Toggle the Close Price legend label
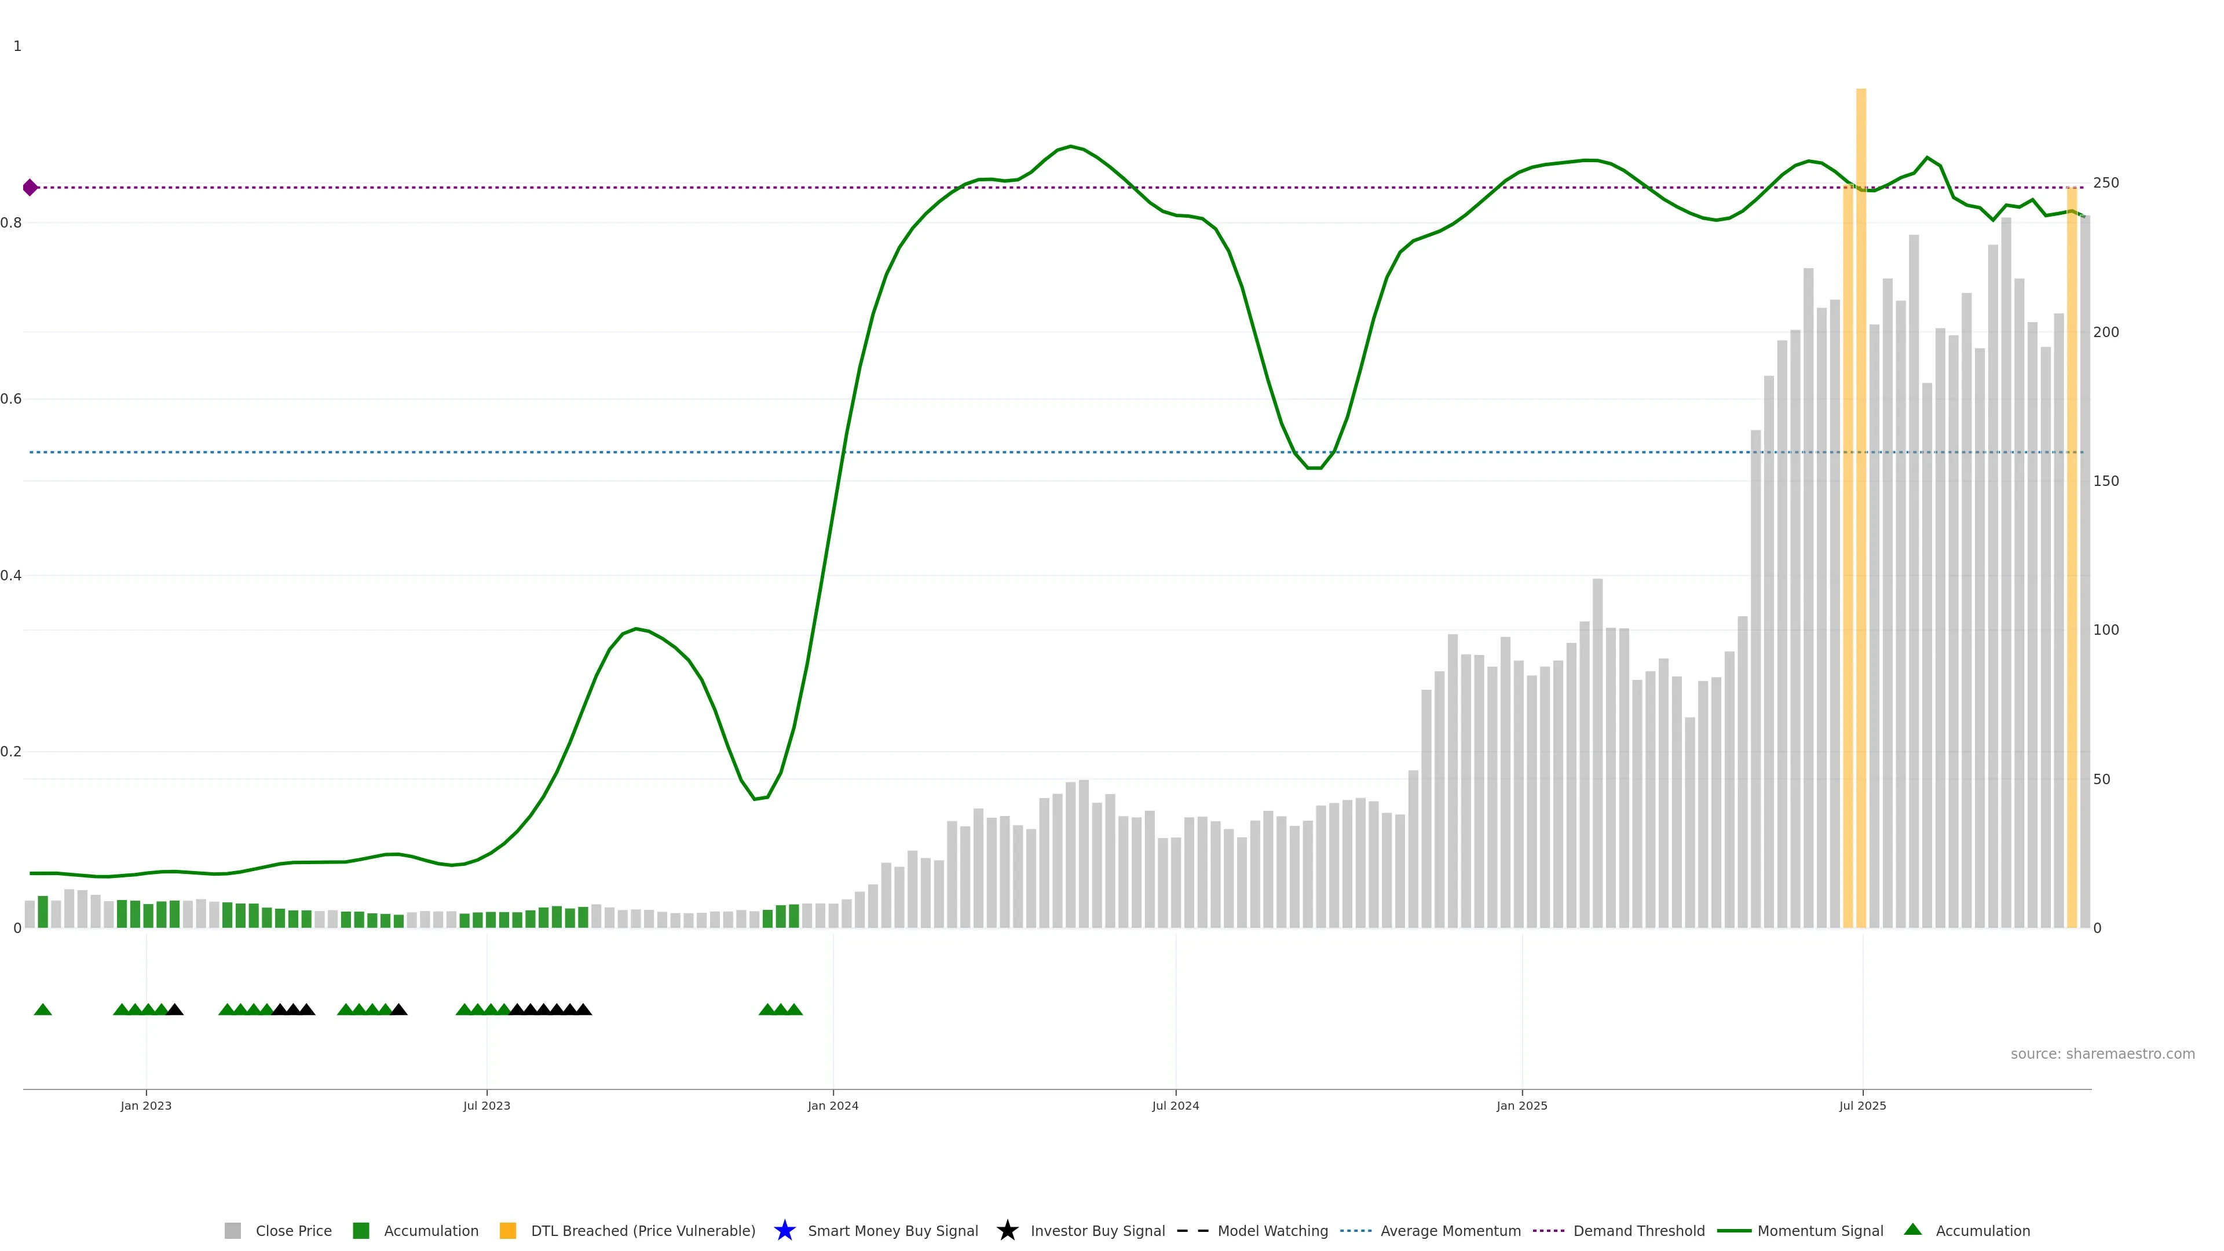Screen dimensions: 2224x1251 coord(294,1230)
